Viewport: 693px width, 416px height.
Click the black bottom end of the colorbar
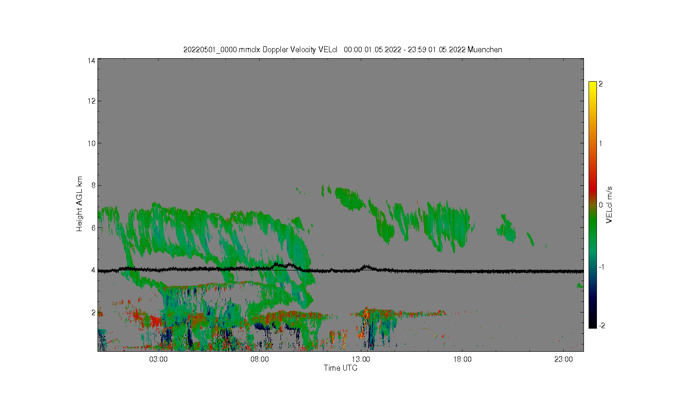pos(593,324)
